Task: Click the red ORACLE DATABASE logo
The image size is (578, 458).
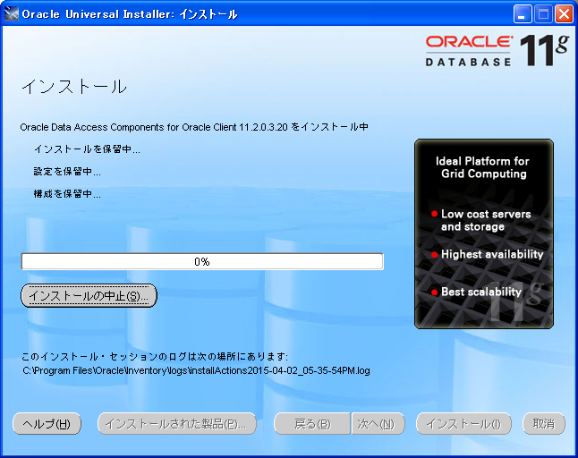Action: coord(469,51)
